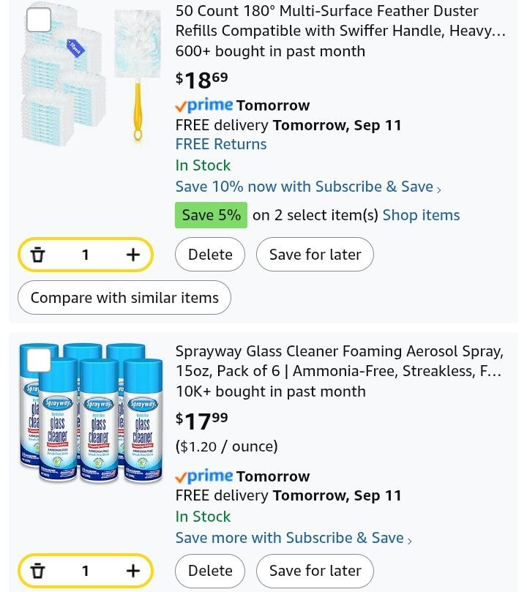This screenshot has width=527, height=592.
Task: Click trash icon for feather duster refills
Action: (x=38, y=255)
